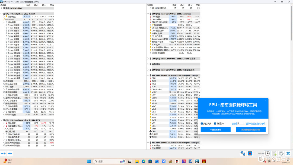Click the CPU chip flame sensor icon
The height and width of the screenshot is (165, 293).
click(x=250, y=153)
